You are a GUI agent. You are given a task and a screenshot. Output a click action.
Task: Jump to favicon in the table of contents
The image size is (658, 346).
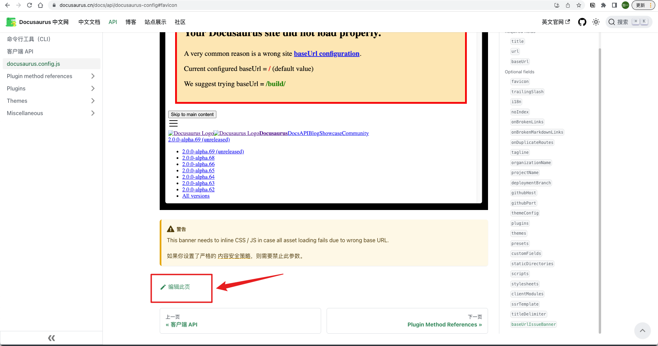pos(520,82)
